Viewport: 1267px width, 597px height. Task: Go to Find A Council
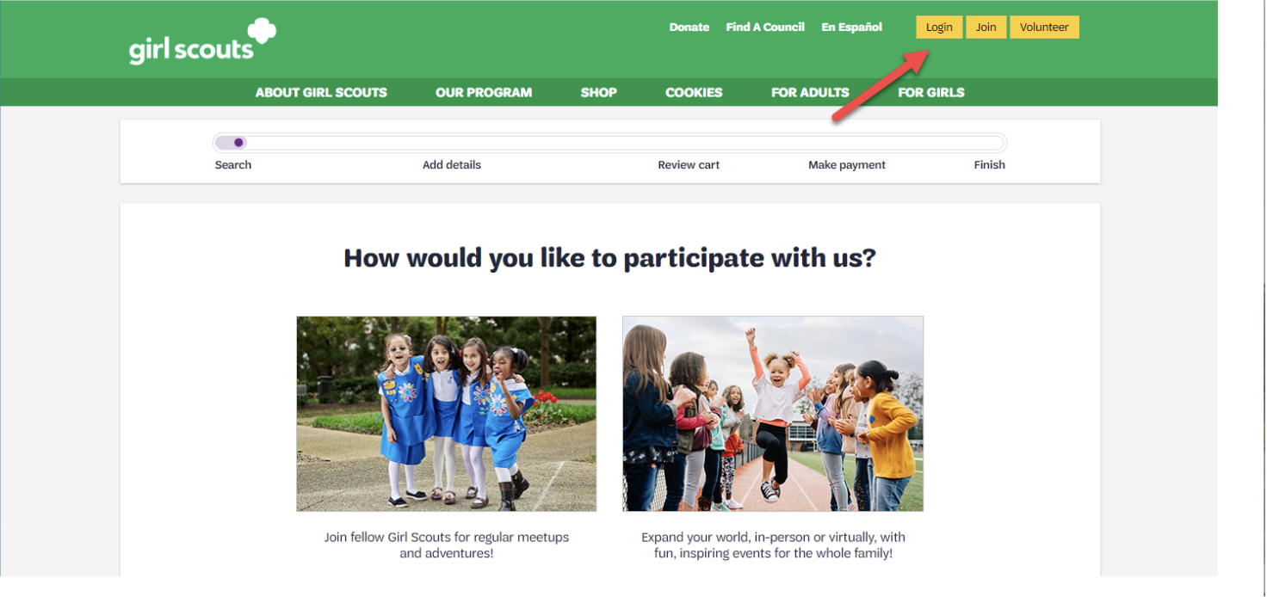click(765, 28)
